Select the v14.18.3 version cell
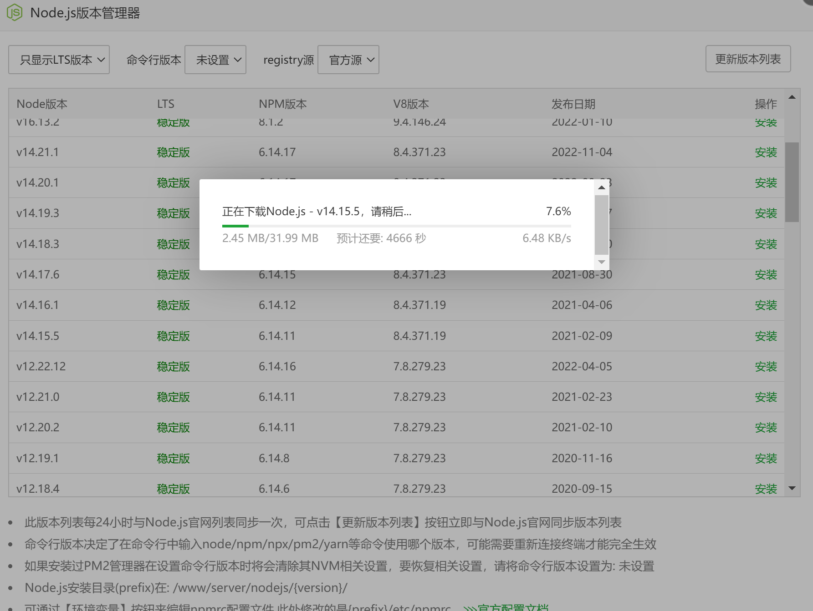This screenshot has width=813, height=611. [x=38, y=244]
